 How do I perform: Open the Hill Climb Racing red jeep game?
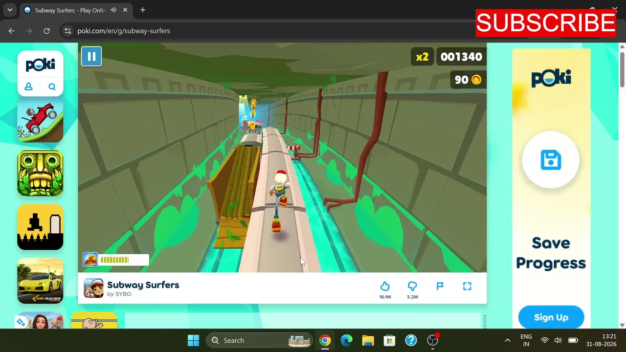(40, 120)
